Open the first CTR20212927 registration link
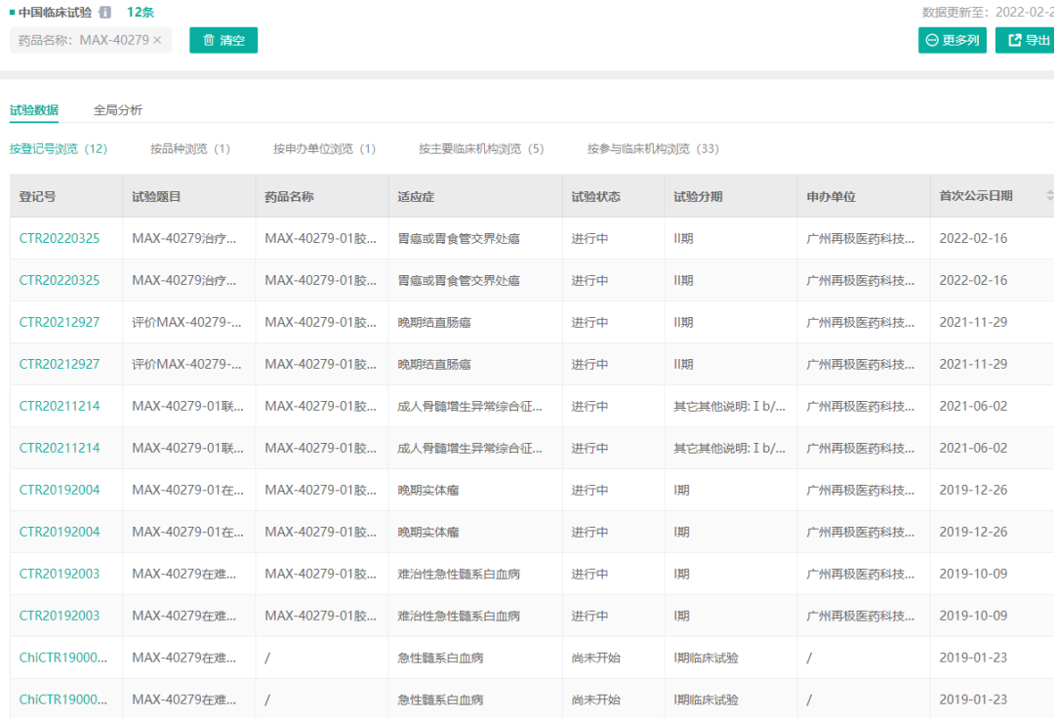Image resolution: width=1054 pixels, height=718 pixels. (x=60, y=322)
